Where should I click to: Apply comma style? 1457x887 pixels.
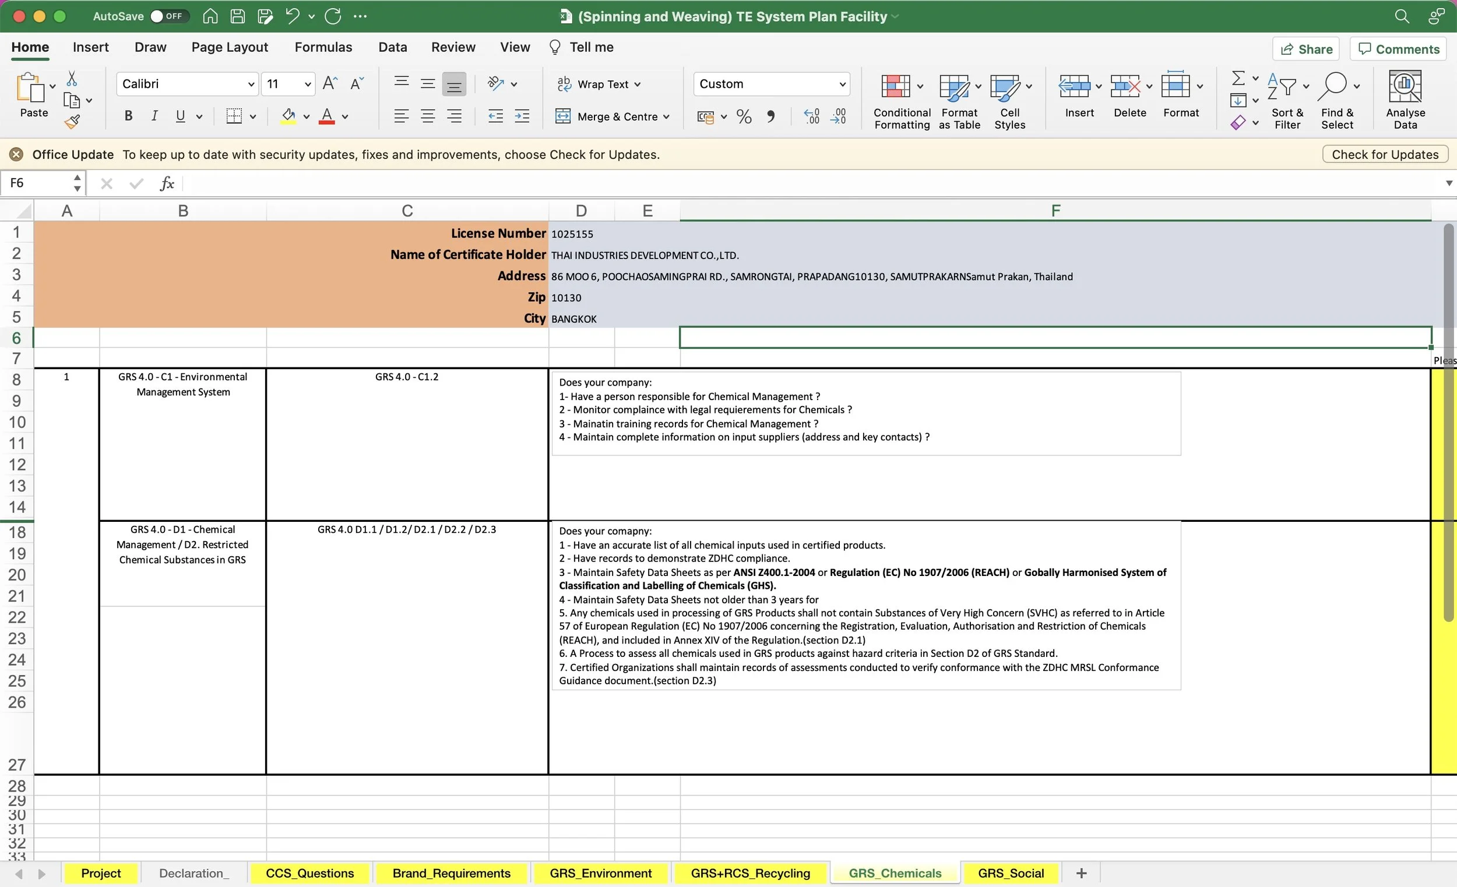tap(770, 116)
